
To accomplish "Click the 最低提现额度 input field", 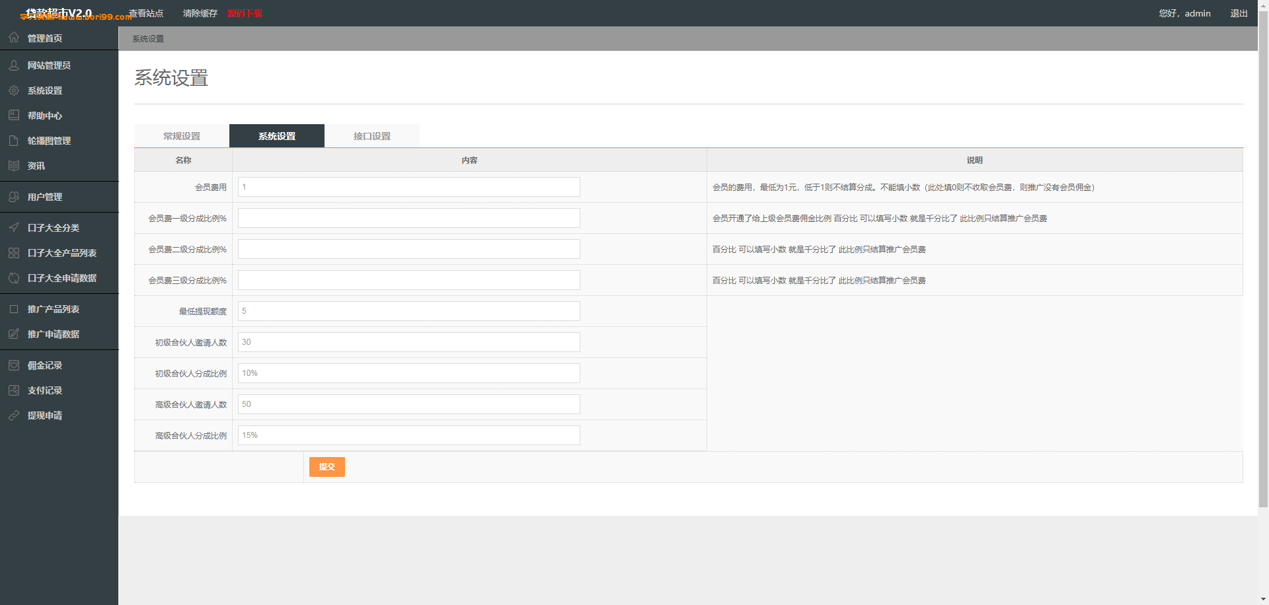I will tap(409, 311).
